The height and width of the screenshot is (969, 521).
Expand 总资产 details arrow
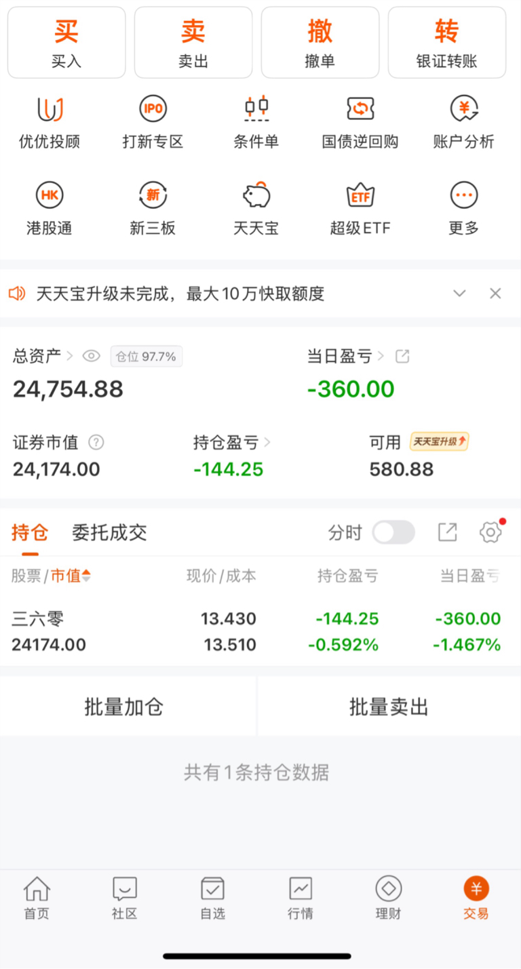tap(70, 356)
